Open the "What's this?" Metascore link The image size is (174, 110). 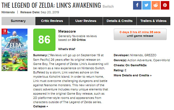(67, 49)
